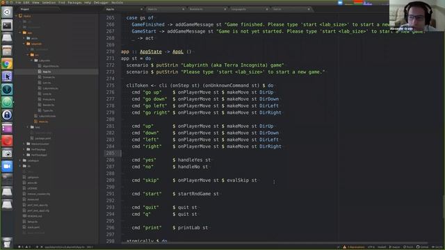Open the Find menu
445x250 pixels.
pyautogui.click(x=62, y=3)
